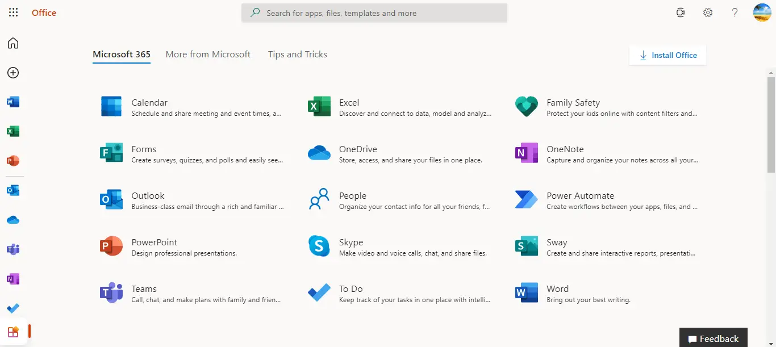This screenshot has width=776, height=347.
Task: Open OneNote from the app list
Action: point(607,153)
